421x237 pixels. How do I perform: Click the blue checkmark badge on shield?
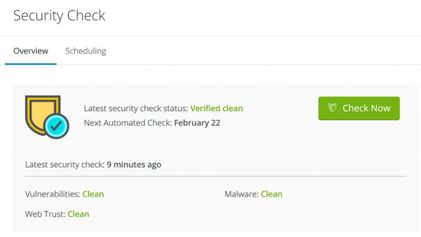click(57, 126)
